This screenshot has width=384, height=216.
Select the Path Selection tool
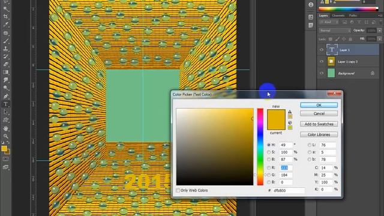click(5, 112)
